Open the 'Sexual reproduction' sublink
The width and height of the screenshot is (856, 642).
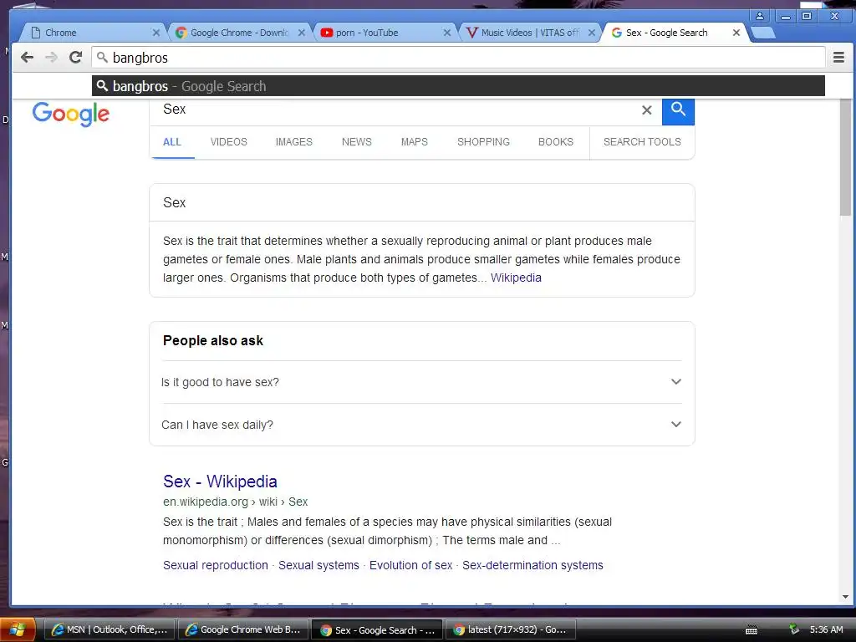tap(216, 565)
